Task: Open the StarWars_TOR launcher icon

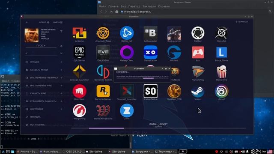Action: tap(174, 91)
